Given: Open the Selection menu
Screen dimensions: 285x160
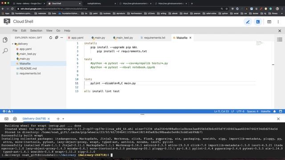Looking at the screenshot, I should [36, 31].
